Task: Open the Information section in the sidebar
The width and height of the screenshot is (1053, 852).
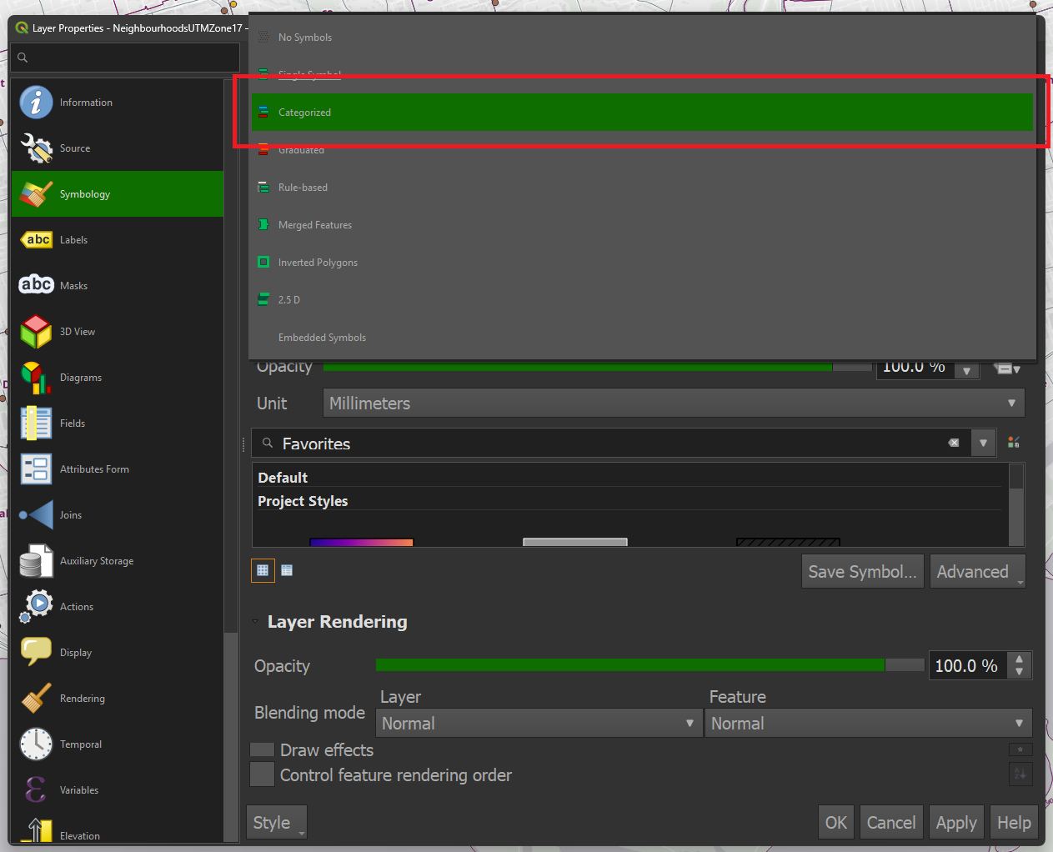Action: click(118, 103)
